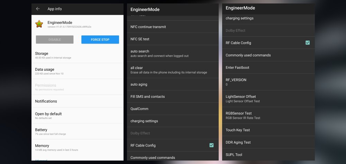Viewport: 346px width, 164px height.
Task: Tap the FORCE STOP button
Action: 100,40
